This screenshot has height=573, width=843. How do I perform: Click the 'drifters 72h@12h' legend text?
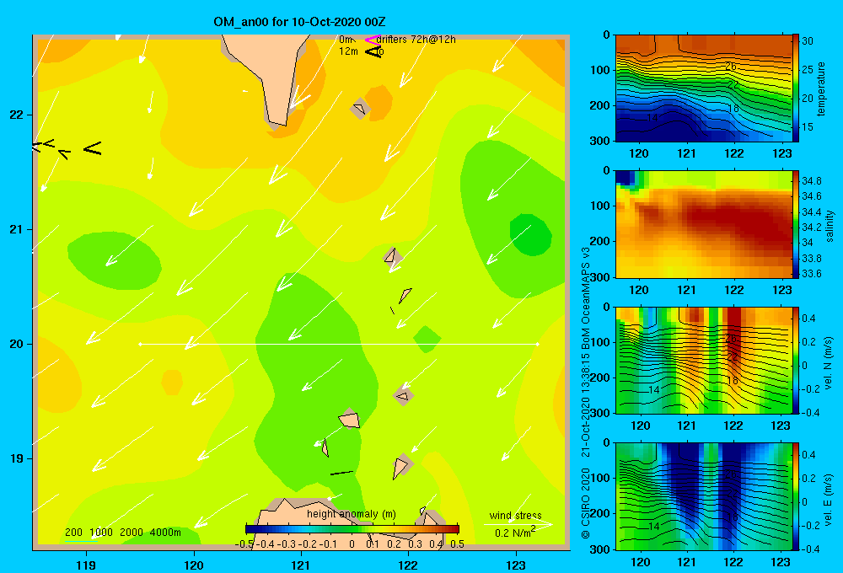(416, 40)
